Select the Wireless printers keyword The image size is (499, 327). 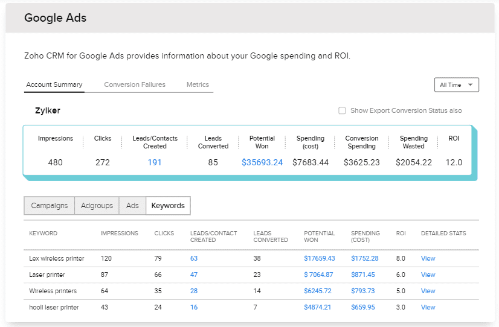tap(53, 291)
